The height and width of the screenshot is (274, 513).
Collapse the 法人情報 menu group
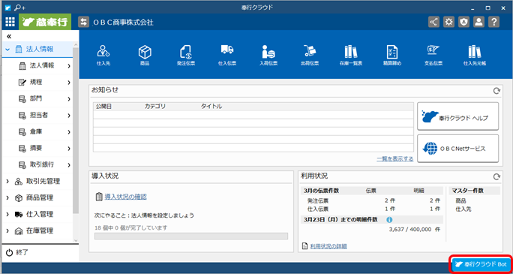(7, 49)
